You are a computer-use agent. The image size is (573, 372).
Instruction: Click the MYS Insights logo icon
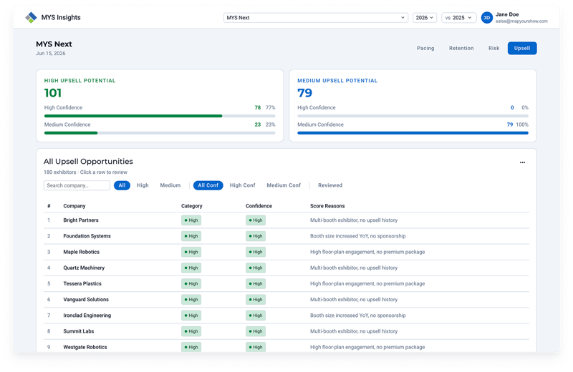click(x=31, y=17)
